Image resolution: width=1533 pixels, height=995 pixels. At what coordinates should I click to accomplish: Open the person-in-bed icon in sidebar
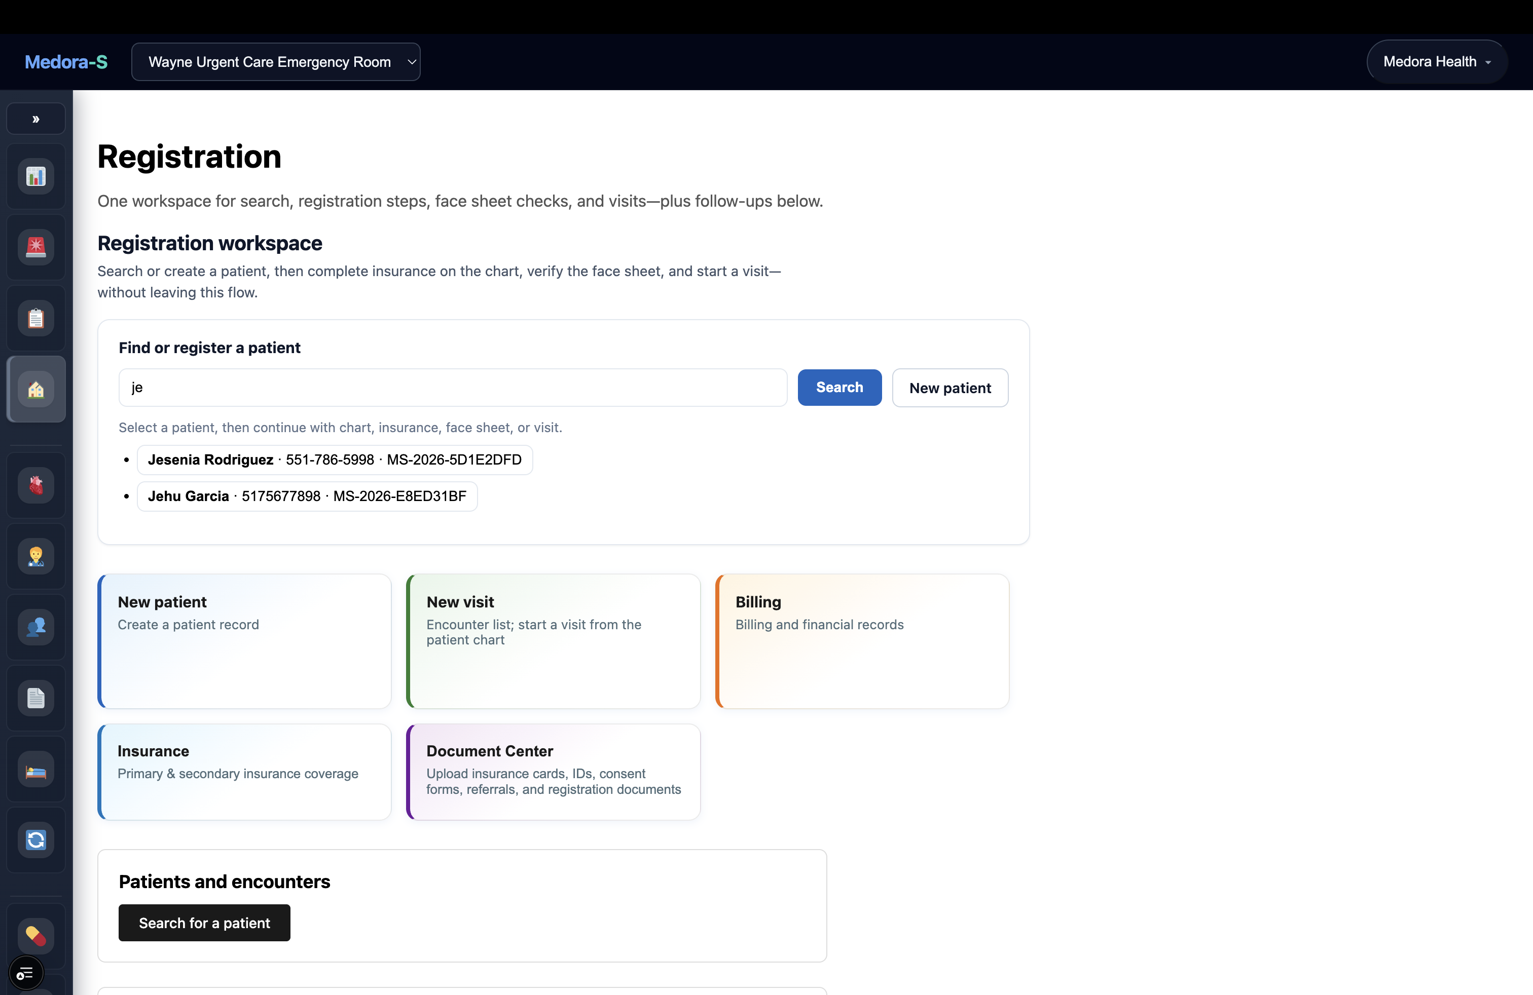(36, 769)
